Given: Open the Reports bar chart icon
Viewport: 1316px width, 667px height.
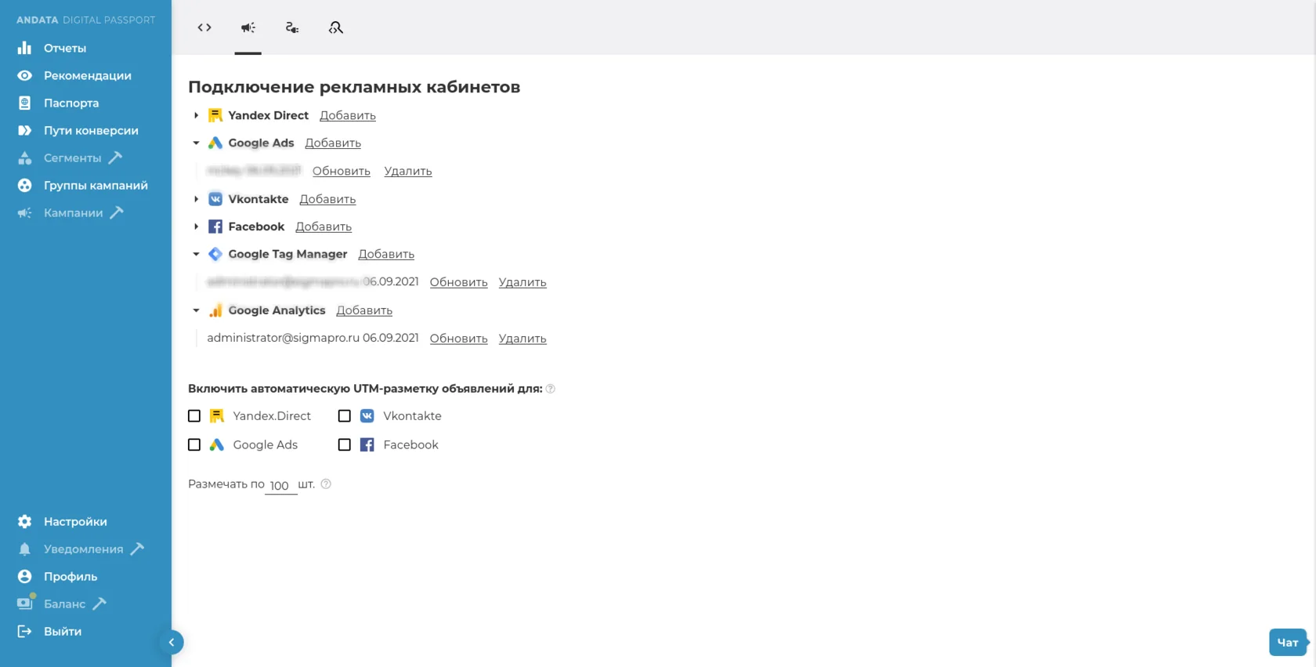Looking at the screenshot, I should click(x=25, y=48).
